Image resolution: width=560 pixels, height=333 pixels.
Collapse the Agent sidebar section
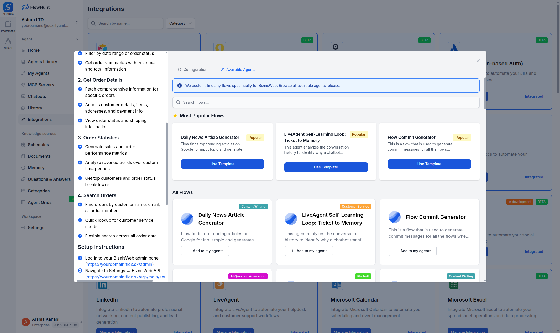(x=77, y=39)
